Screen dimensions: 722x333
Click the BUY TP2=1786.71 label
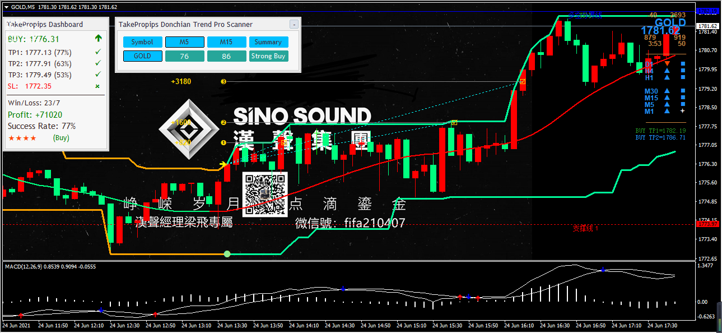click(660, 137)
